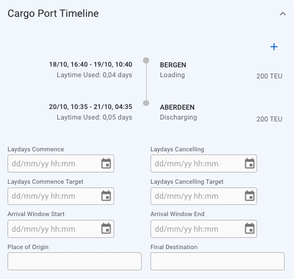Open calendar for Laydays Cancelling
The height and width of the screenshot is (279, 294).
coord(250,163)
